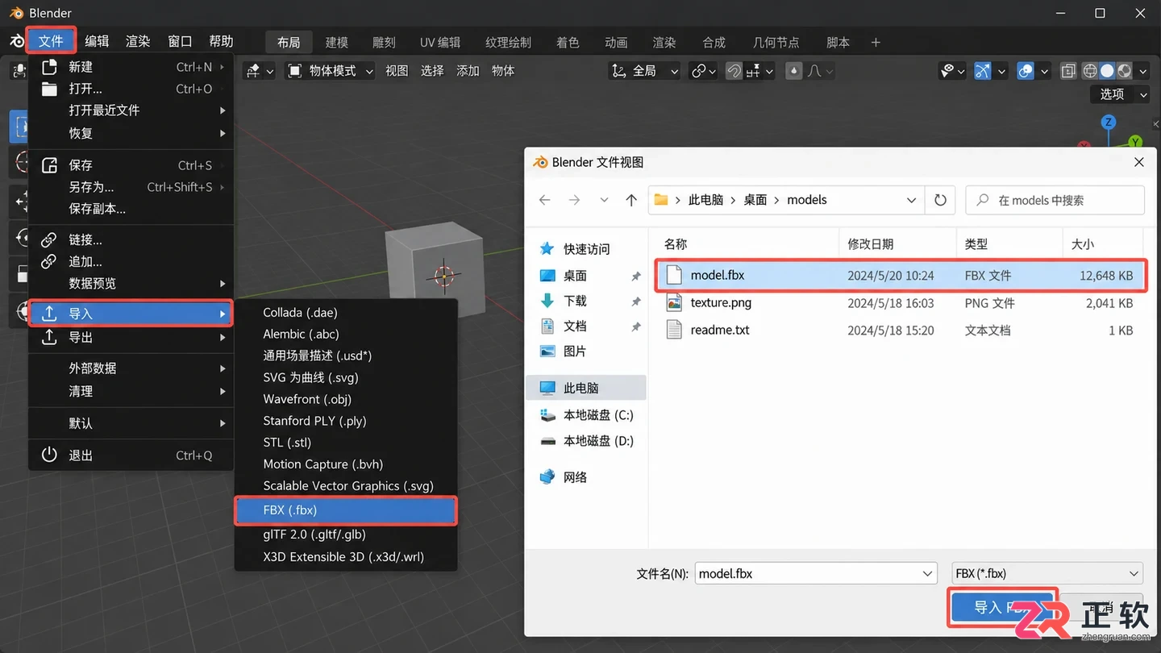The width and height of the screenshot is (1161, 653).
Task: Select the texture.png file
Action: pyautogui.click(x=900, y=303)
